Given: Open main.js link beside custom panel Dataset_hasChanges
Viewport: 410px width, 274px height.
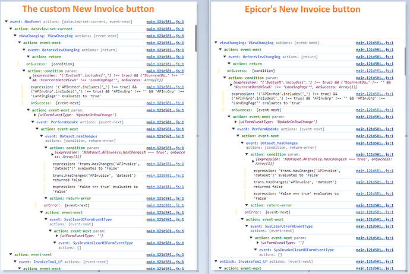Looking at the screenshot, I should click(x=165, y=136).
